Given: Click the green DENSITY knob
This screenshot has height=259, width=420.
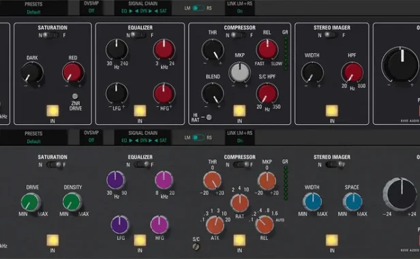Looking at the screenshot, I should coord(72,202).
